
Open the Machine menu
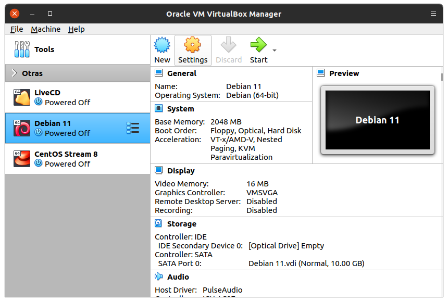click(x=45, y=29)
